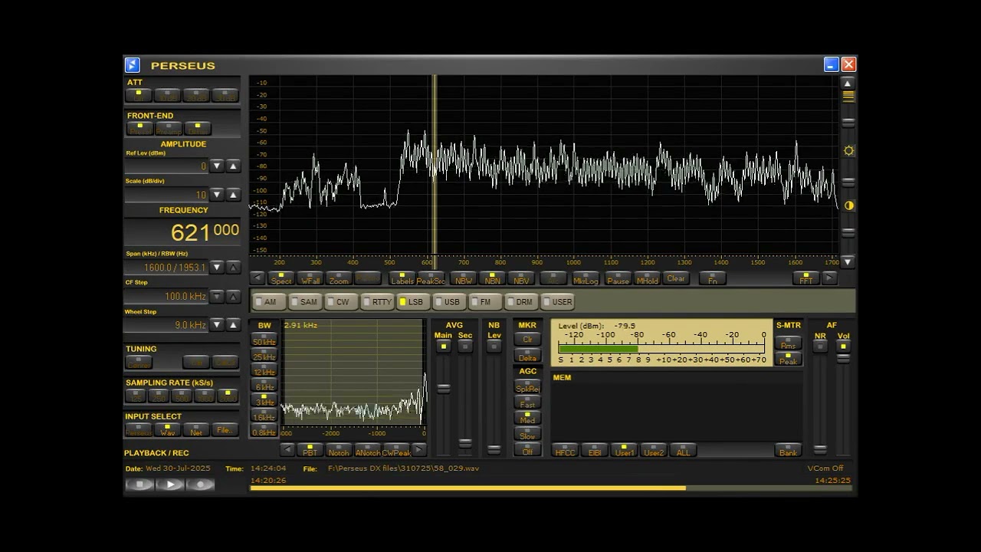This screenshot has height=552, width=981.
Task: Click the AVG Main slider handle
Action: (x=443, y=389)
